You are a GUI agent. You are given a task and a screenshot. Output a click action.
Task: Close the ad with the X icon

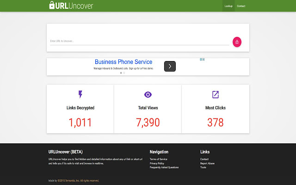[x=203, y=60]
